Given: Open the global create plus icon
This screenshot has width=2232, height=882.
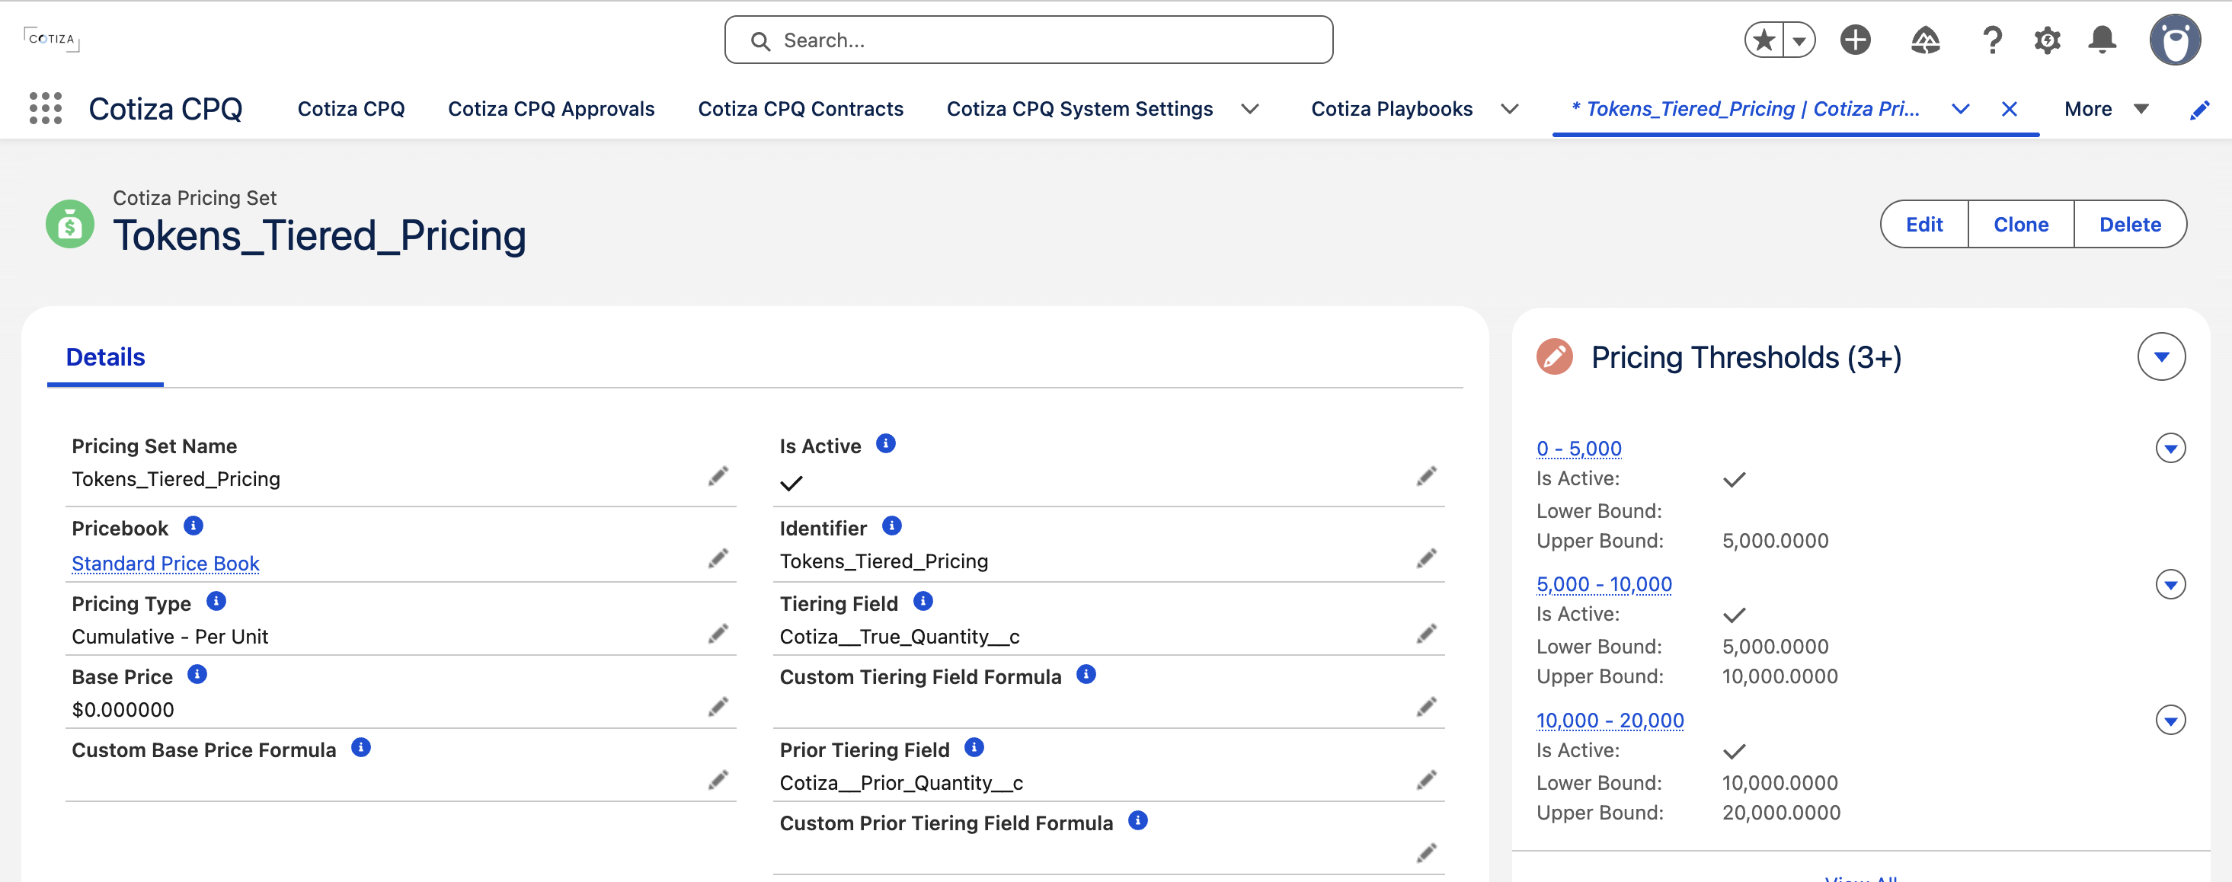Looking at the screenshot, I should [1855, 40].
